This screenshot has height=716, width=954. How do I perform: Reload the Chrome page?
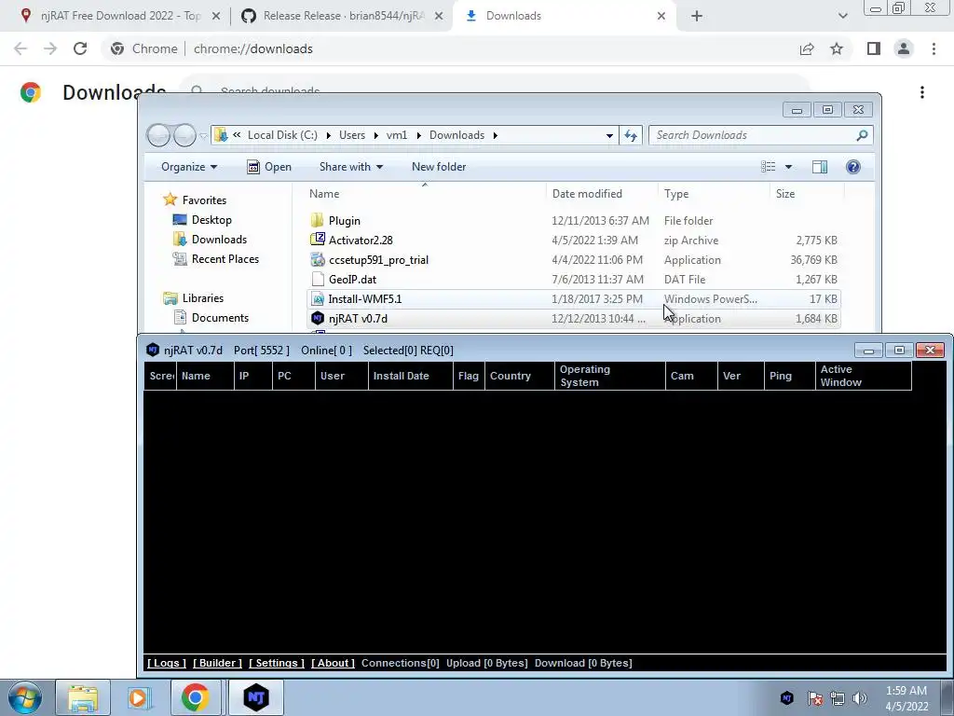(x=80, y=48)
